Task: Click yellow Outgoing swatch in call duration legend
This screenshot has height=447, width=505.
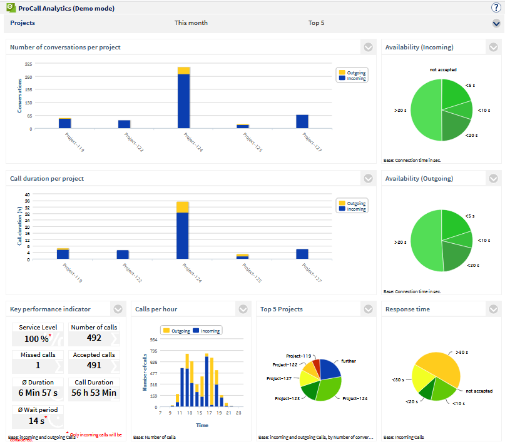Action: pos(342,203)
